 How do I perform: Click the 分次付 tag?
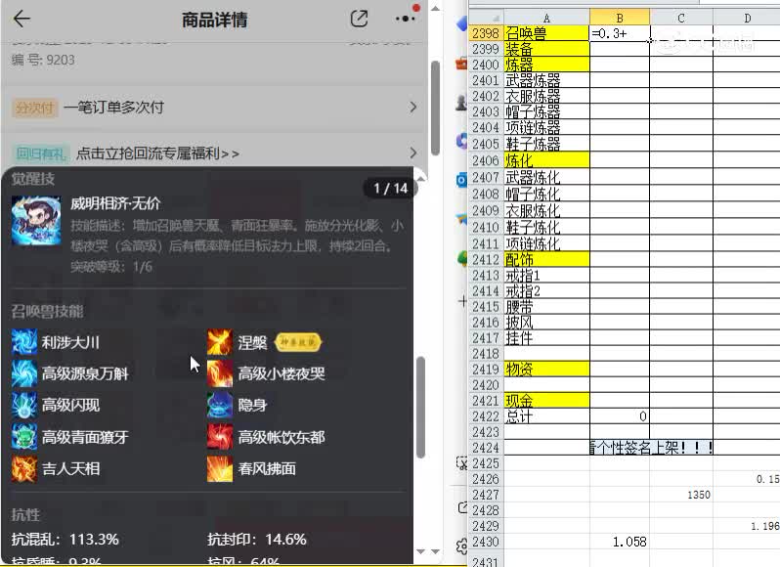(35, 108)
